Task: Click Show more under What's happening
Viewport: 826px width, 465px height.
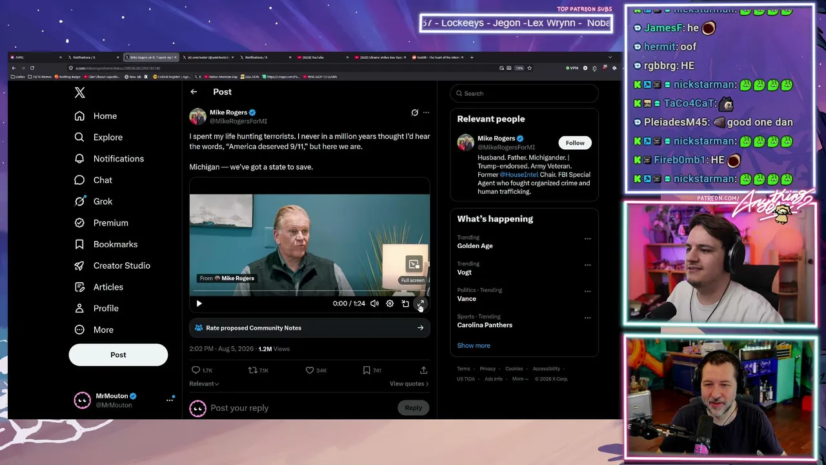Action: [474, 346]
